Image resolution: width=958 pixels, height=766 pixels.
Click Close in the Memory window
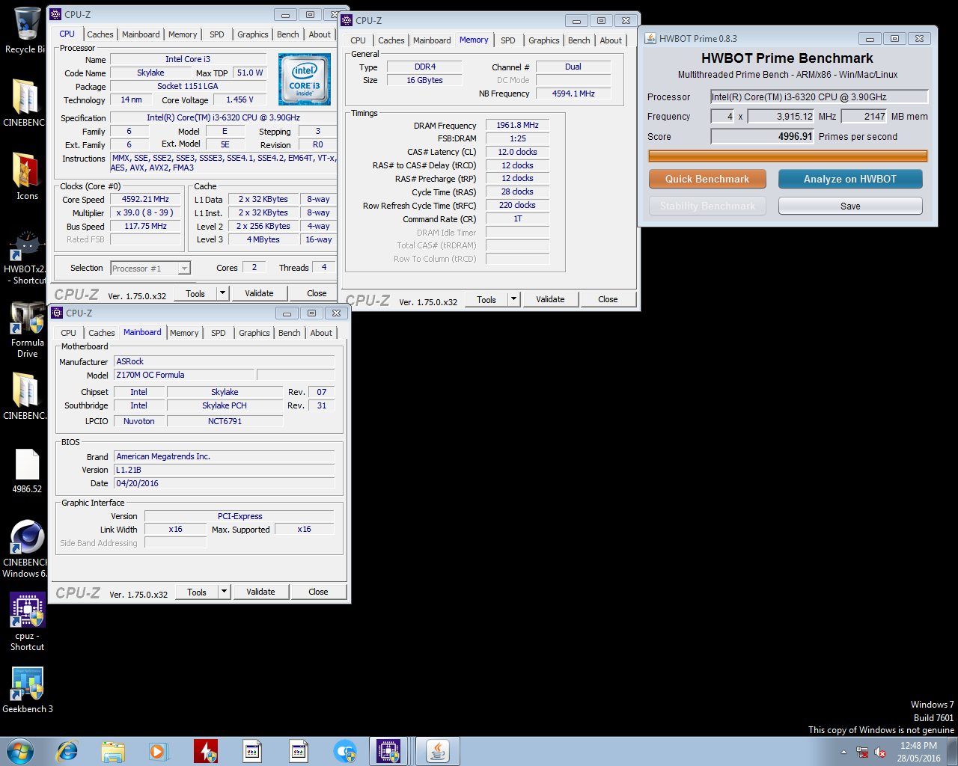coord(608,299)
